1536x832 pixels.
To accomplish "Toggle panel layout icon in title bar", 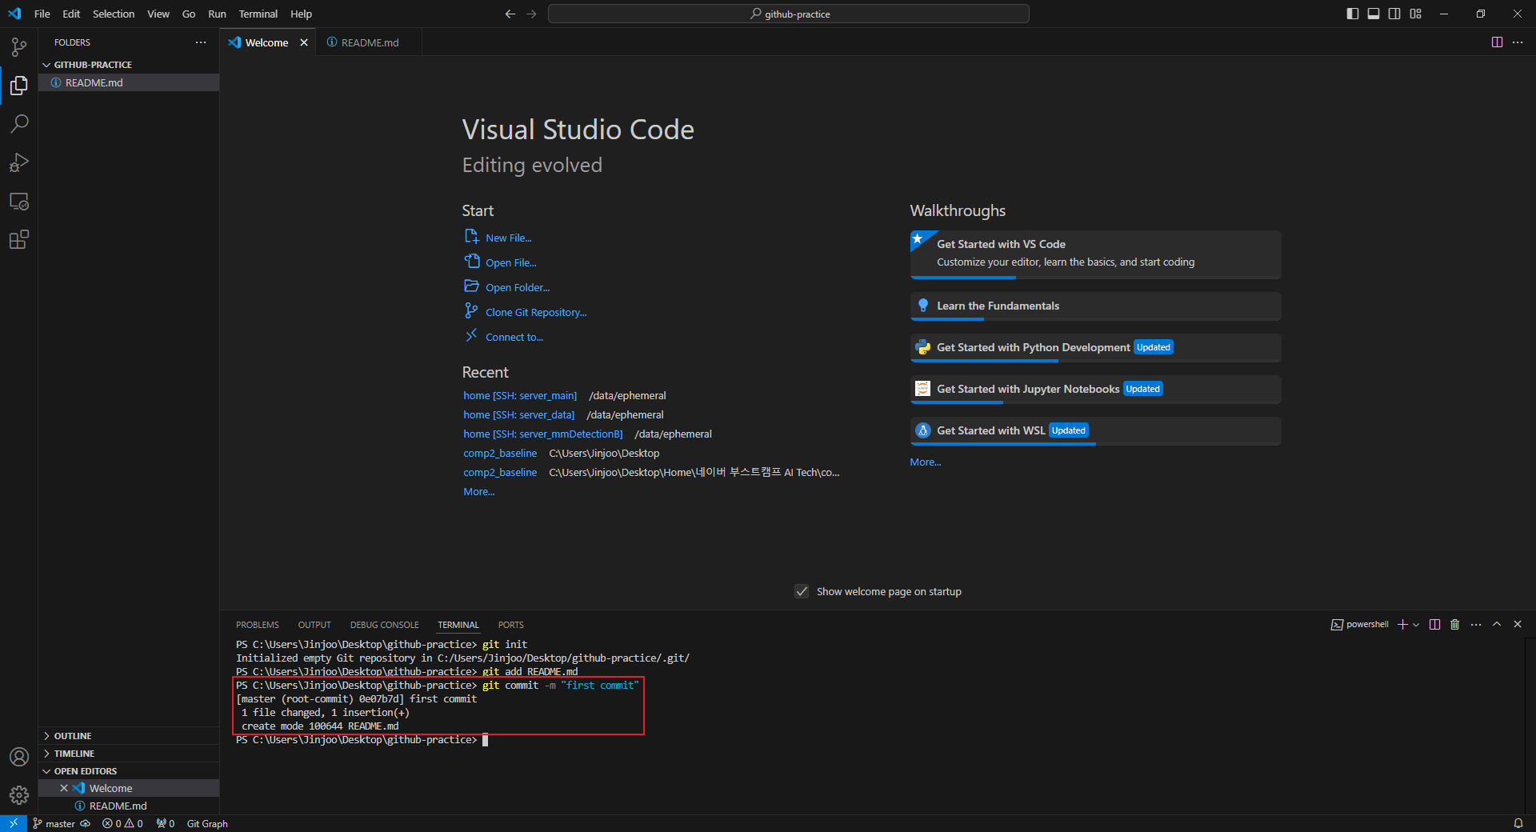I will coord(1374,14).
